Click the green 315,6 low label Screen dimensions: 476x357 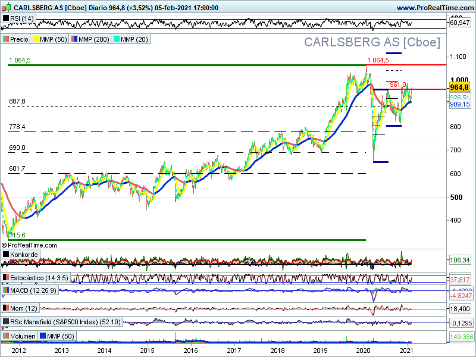[17, 235]
